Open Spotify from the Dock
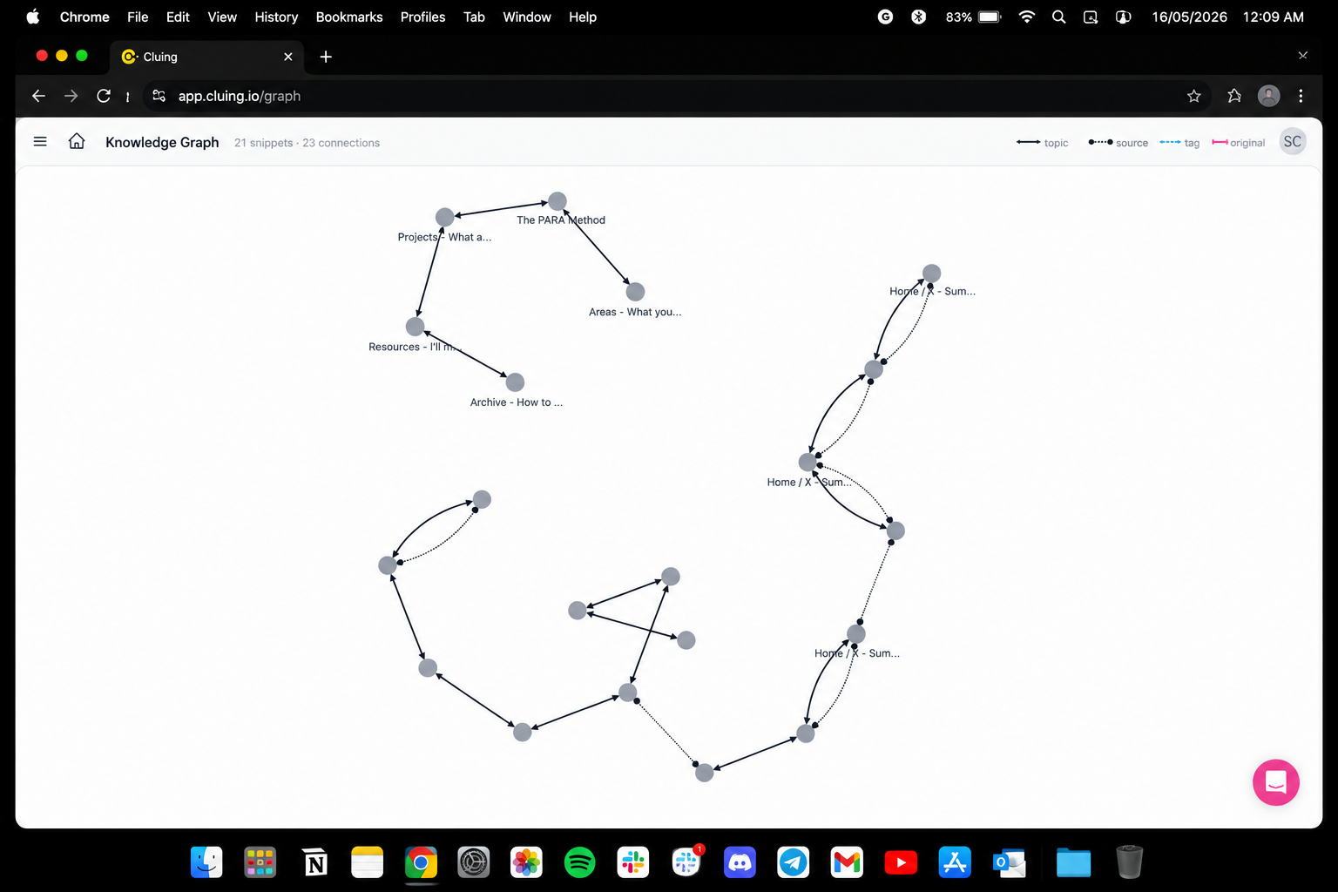This screenshot has height=892, width=1338. pyautogui.click(x=579, y=862)
